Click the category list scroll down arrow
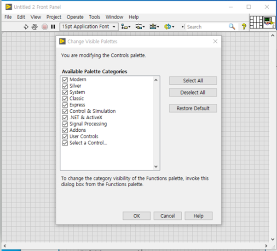 coord(156,167)
